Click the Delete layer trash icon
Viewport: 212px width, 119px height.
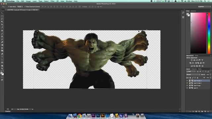coord(208,111)
